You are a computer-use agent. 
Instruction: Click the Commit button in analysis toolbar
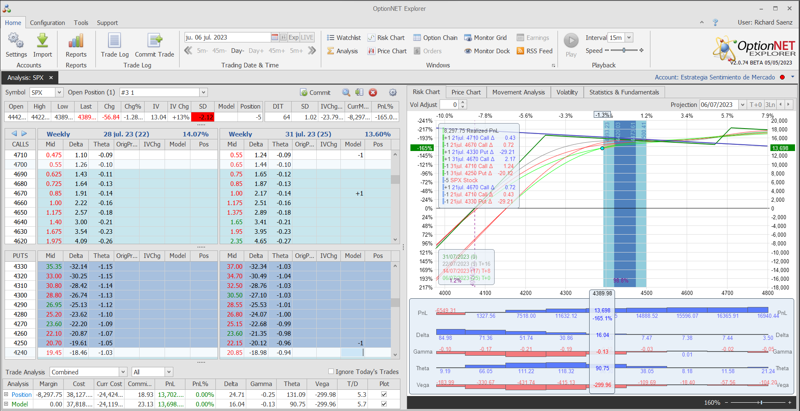pyautogui.click(x=315, y=92)
